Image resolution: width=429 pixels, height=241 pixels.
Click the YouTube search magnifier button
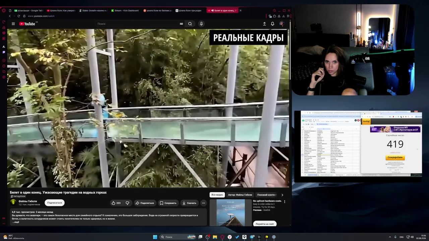[190, 24]
